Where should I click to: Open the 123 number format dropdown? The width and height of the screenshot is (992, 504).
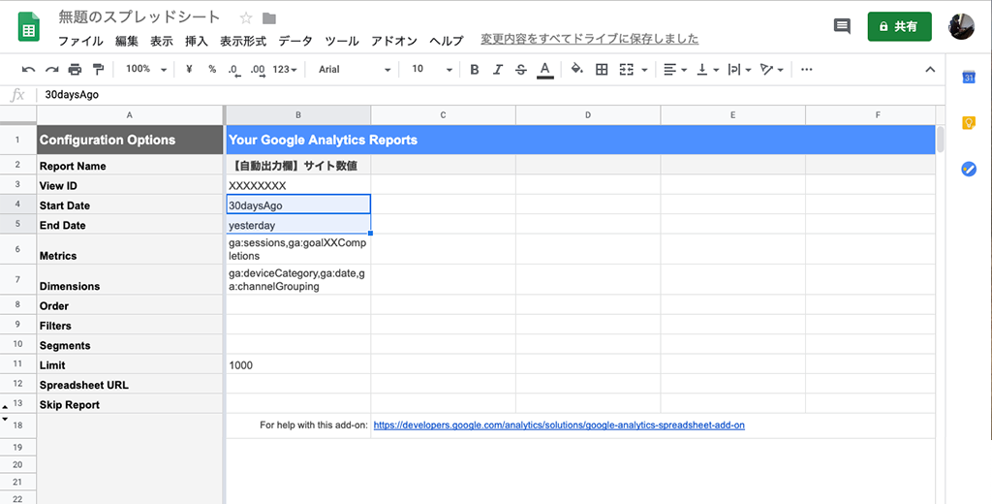pyautogui.click(x=285, y=70)
